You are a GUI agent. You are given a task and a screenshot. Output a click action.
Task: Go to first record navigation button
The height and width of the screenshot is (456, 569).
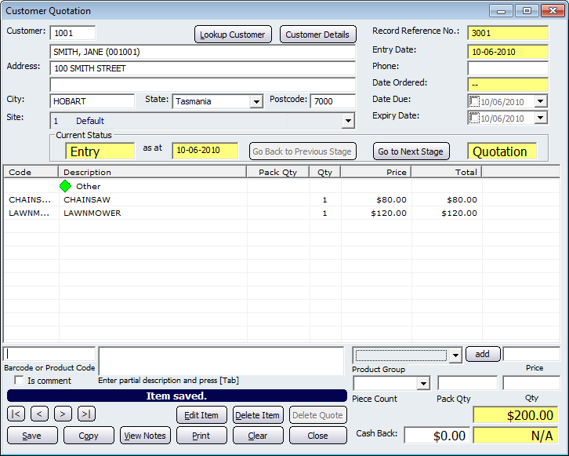16,414
